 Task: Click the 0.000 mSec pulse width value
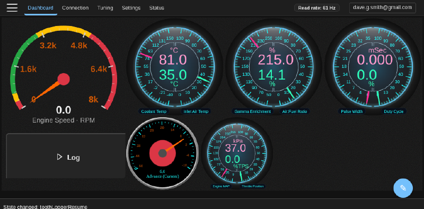click(x=375, y=60)
